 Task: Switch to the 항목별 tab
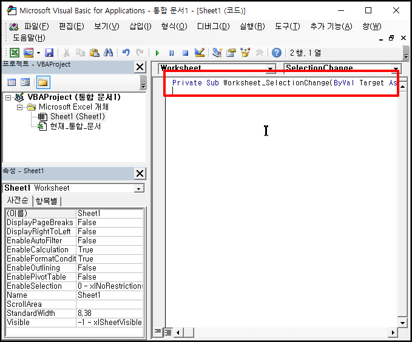[x=47, y=202]
